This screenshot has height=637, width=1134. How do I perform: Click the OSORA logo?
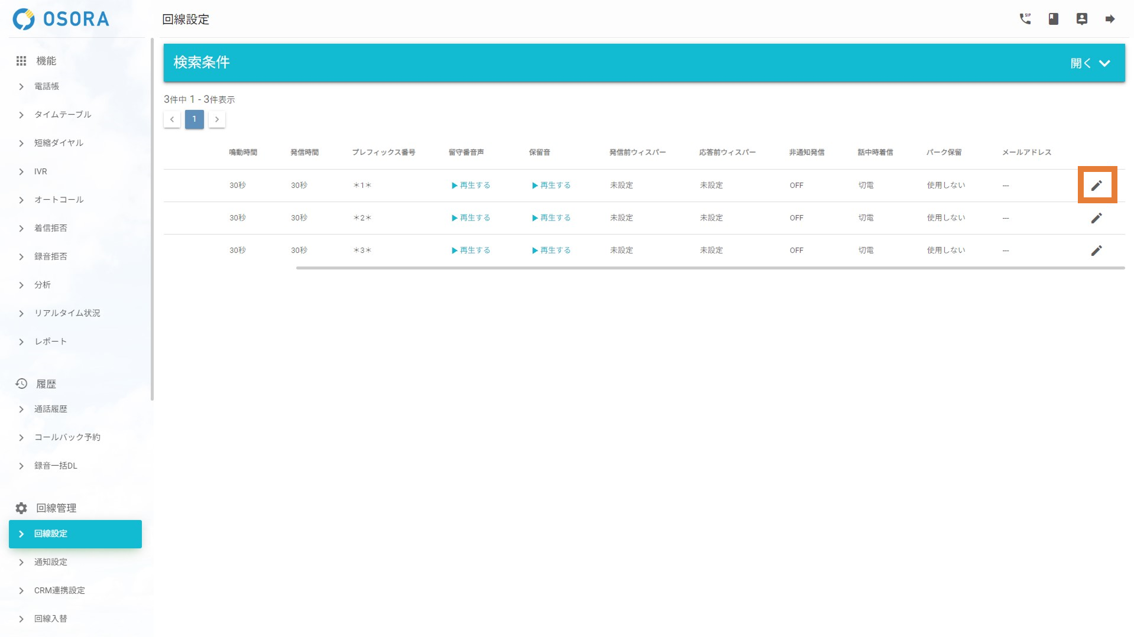61,19
